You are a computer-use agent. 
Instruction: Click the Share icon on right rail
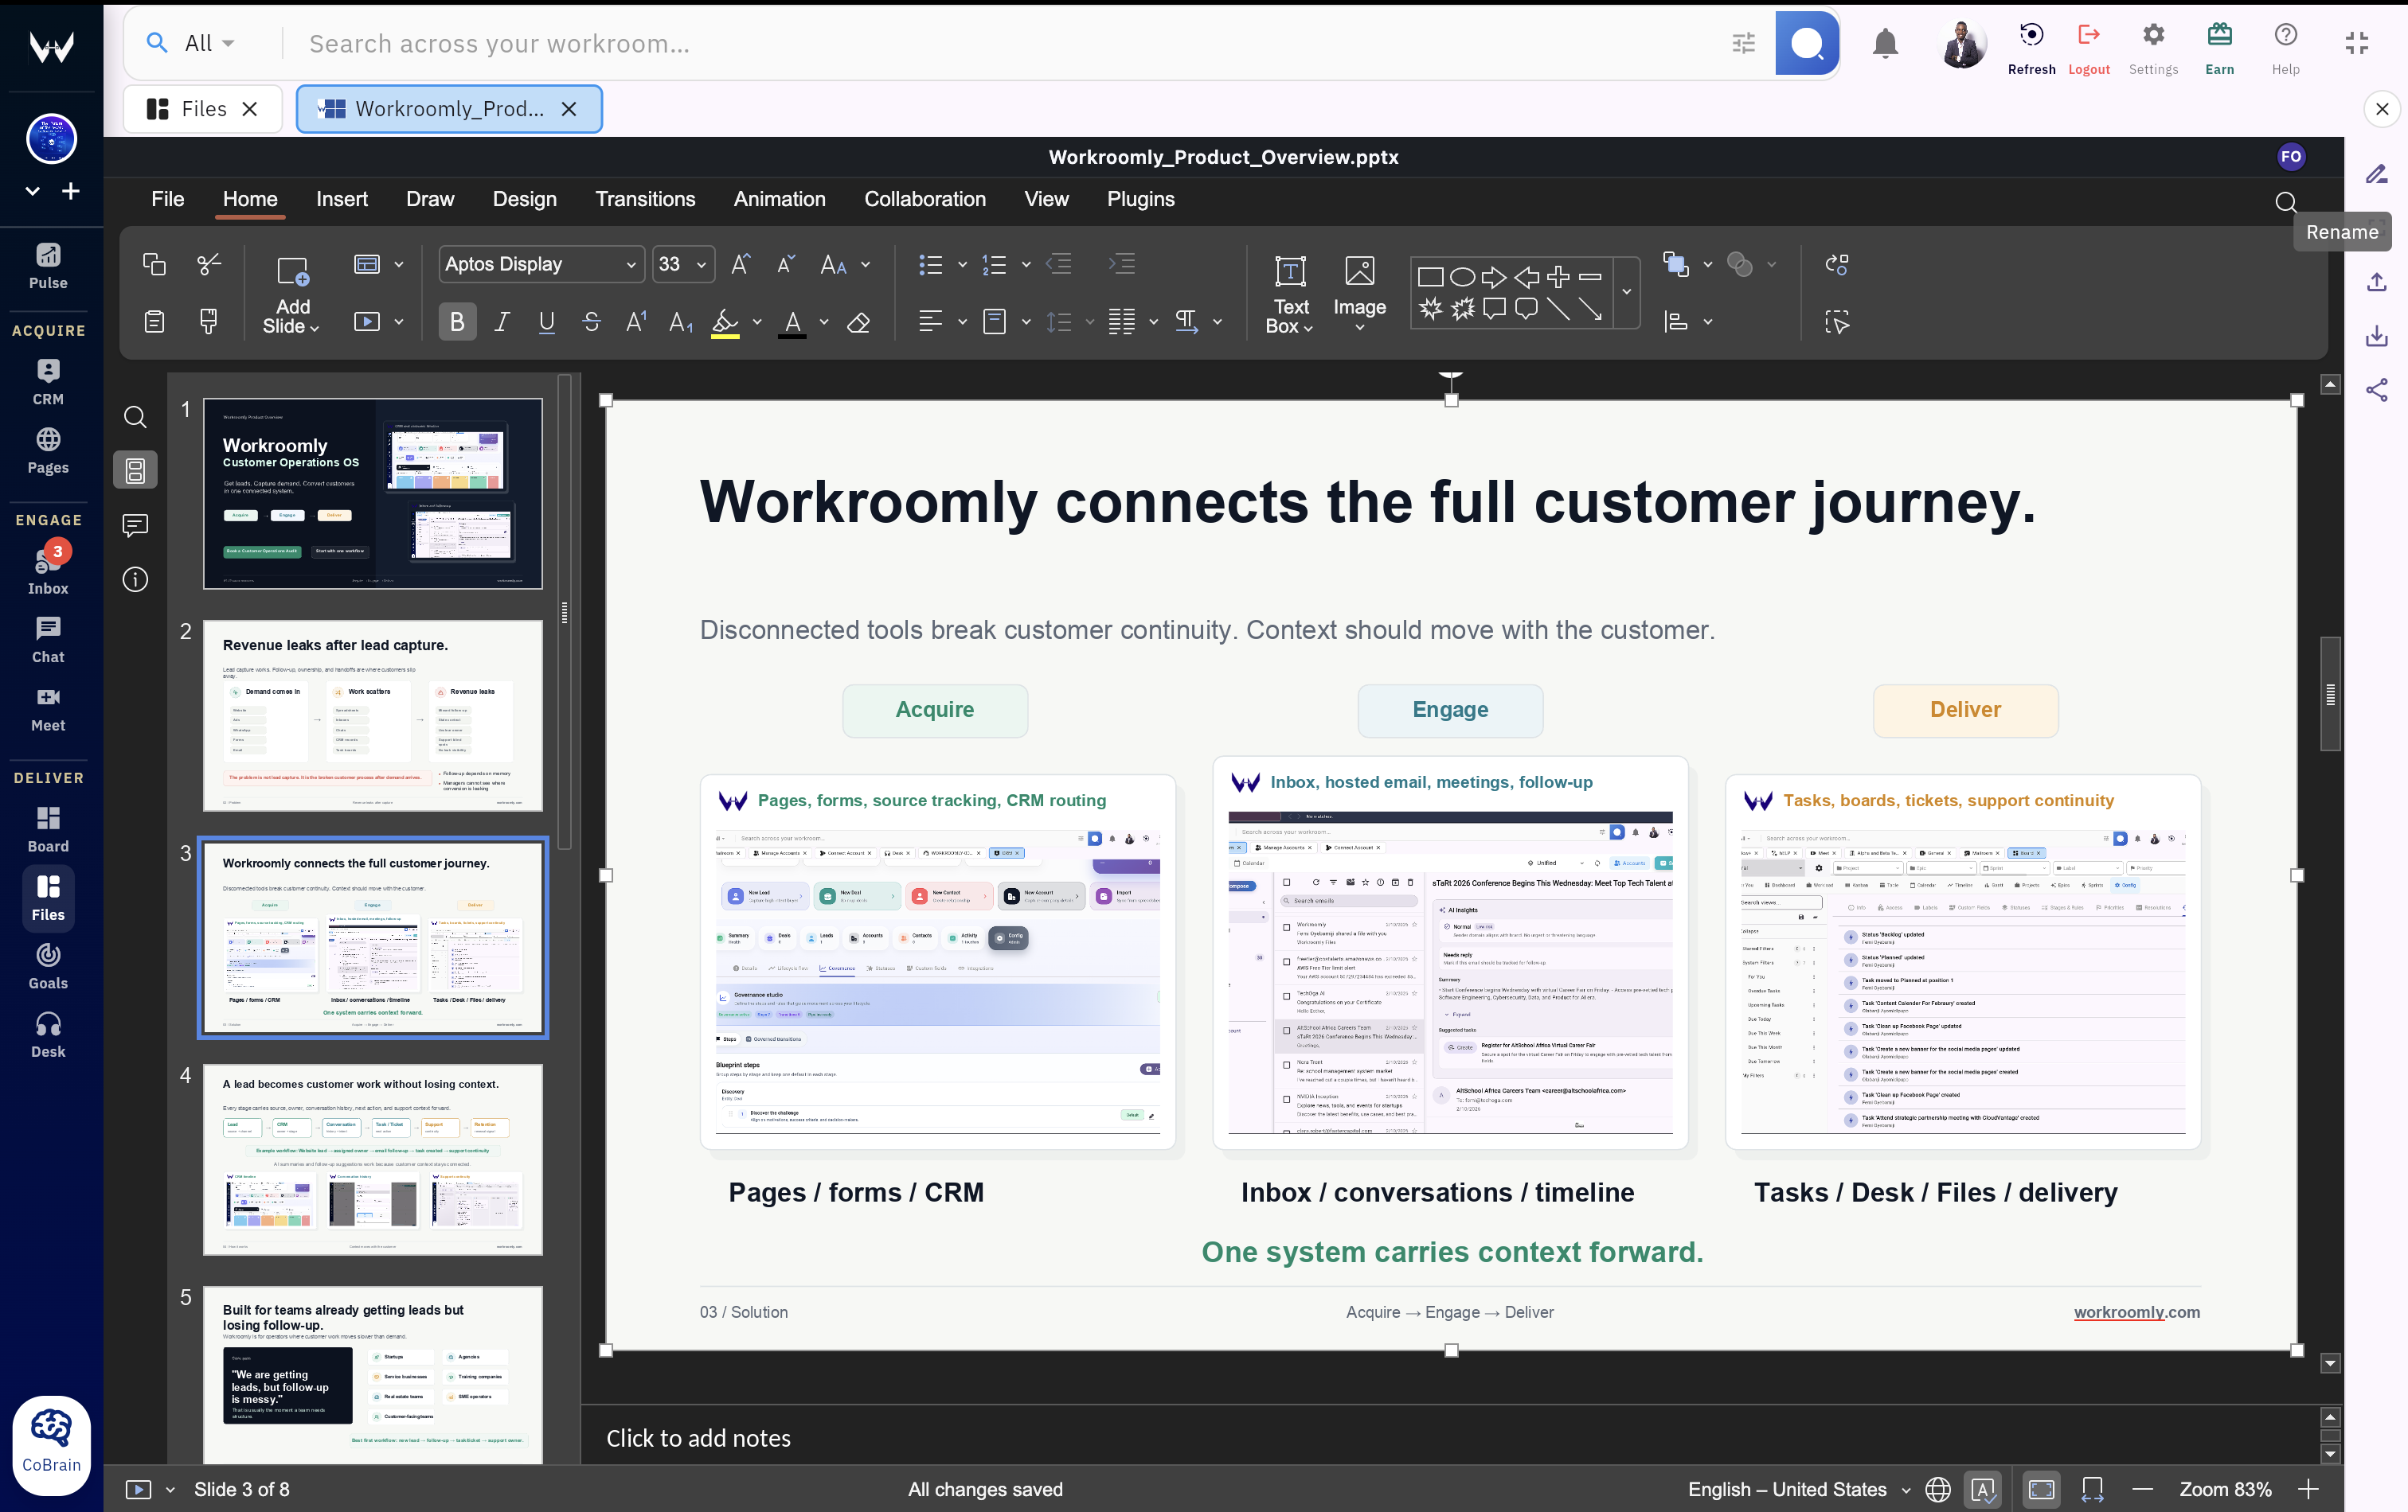2376,390
